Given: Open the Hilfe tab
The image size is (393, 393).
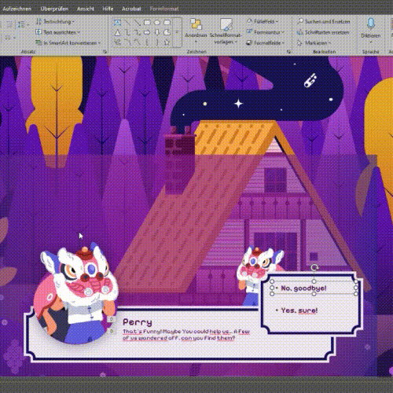Looking at the screenshot, I should [108, 9].
